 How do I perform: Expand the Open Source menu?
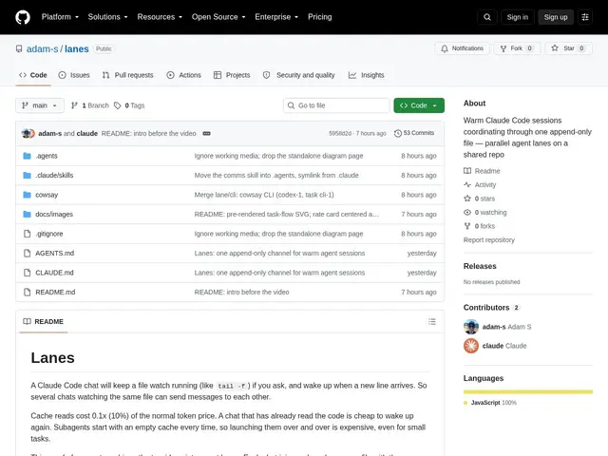click(x=218, y=17)
